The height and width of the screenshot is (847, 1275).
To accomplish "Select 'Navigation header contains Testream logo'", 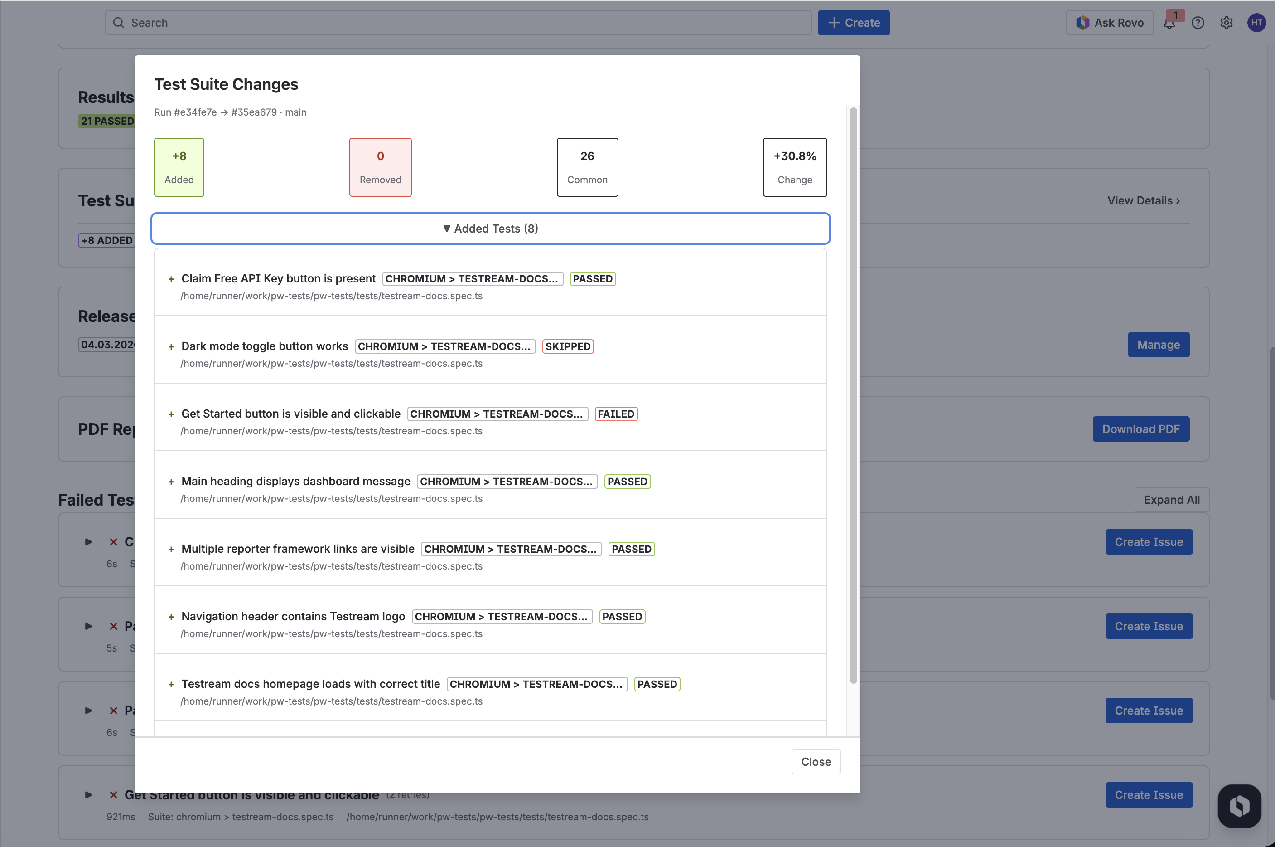I will (x=293, y=616).
